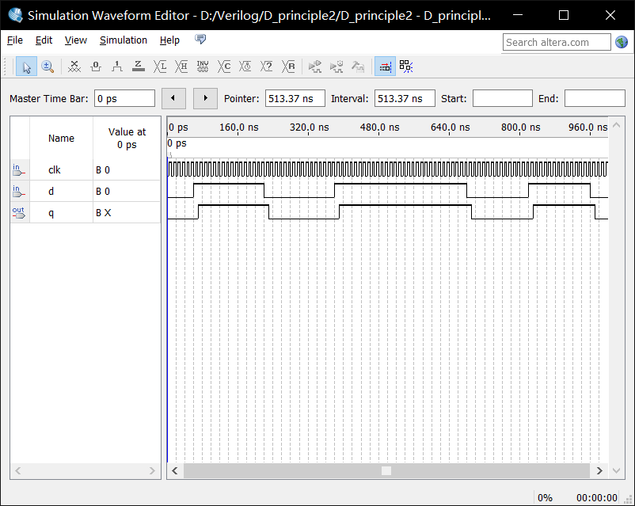Viewport: 635px width, 506px height.
Task: Toggle Snap to Grid button
Action: click(385, 67)
